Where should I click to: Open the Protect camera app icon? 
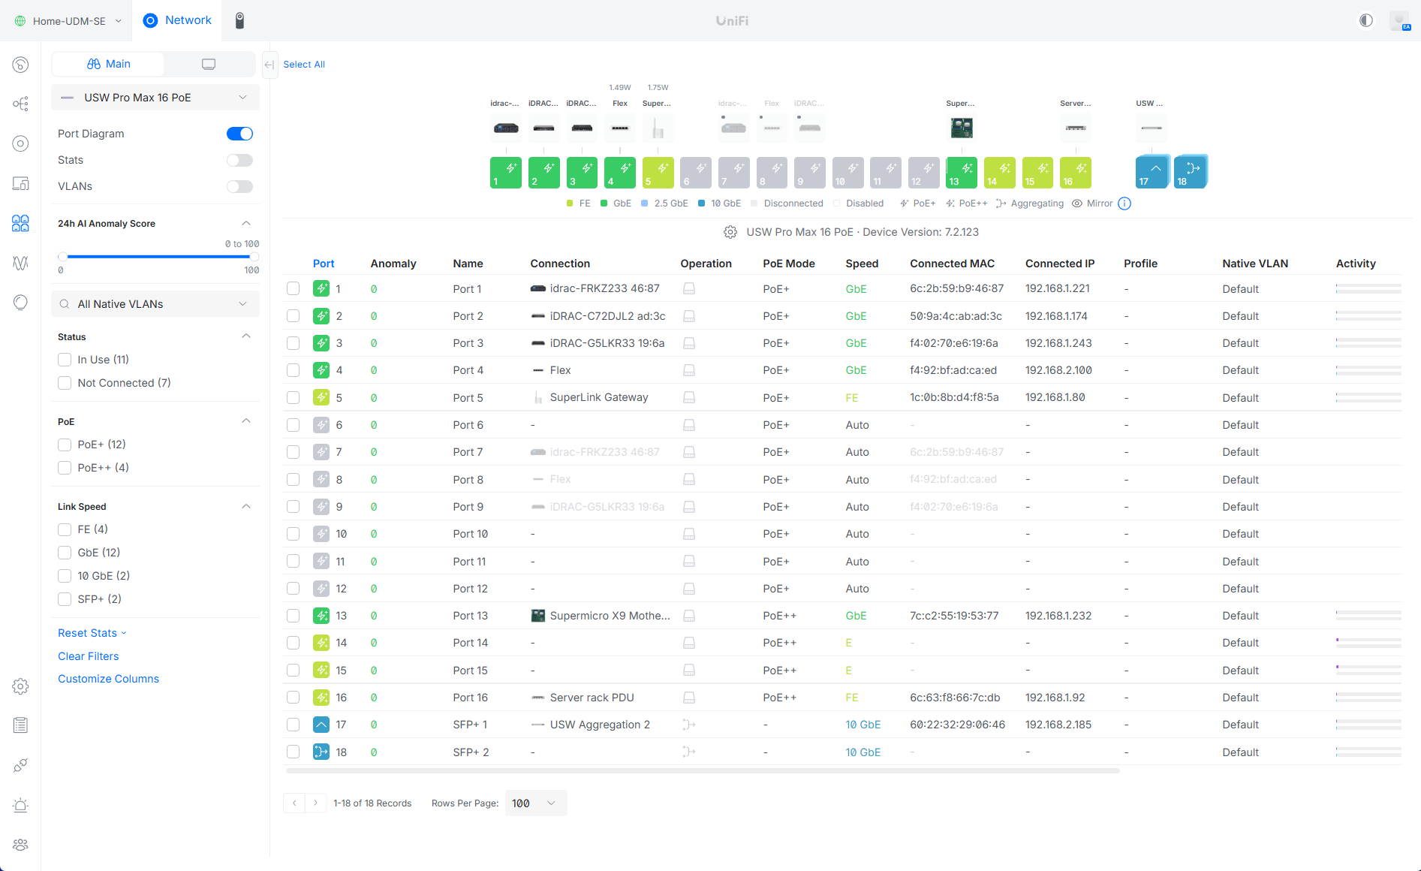pos(239,20)
